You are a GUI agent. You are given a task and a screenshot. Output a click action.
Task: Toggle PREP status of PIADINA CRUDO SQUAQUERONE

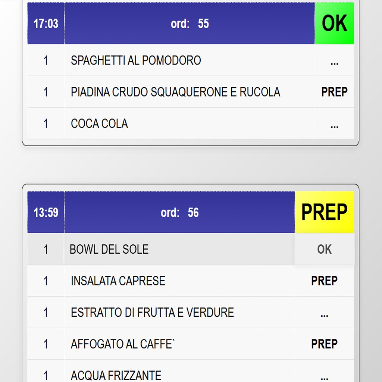tap(334, 92)
